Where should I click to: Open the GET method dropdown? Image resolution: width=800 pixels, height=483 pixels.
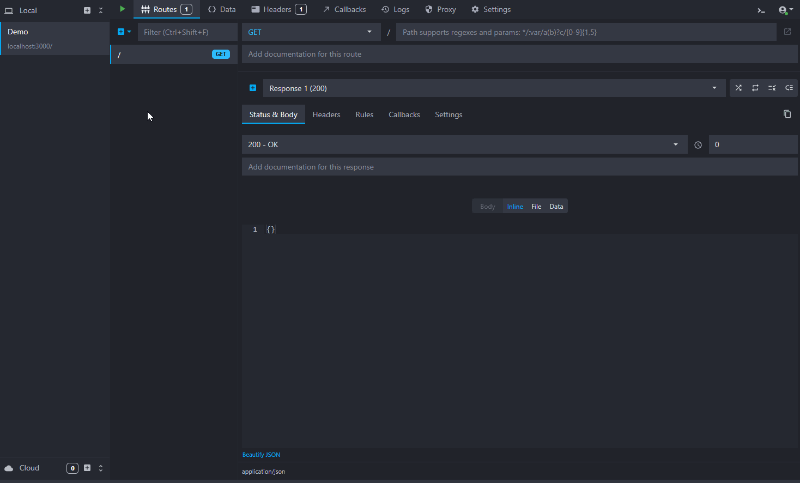(311, 32)
